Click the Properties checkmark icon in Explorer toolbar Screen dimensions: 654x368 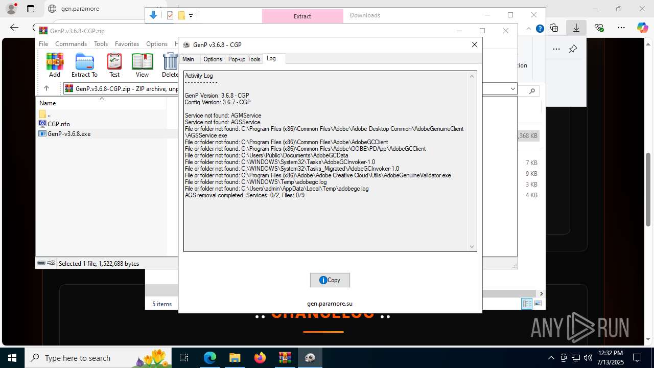point(170,15)
